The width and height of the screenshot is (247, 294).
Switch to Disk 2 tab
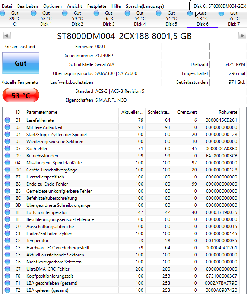(77, 18)
